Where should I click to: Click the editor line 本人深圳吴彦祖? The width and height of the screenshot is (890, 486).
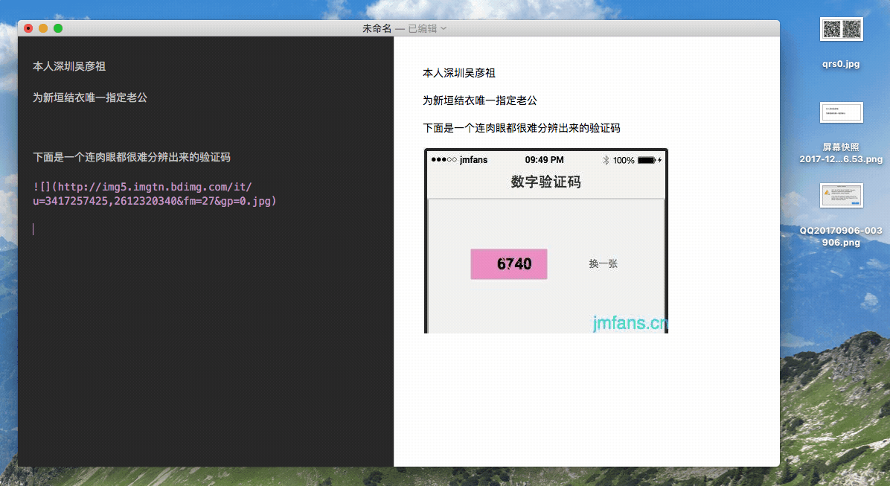click(x=69, y=66)
